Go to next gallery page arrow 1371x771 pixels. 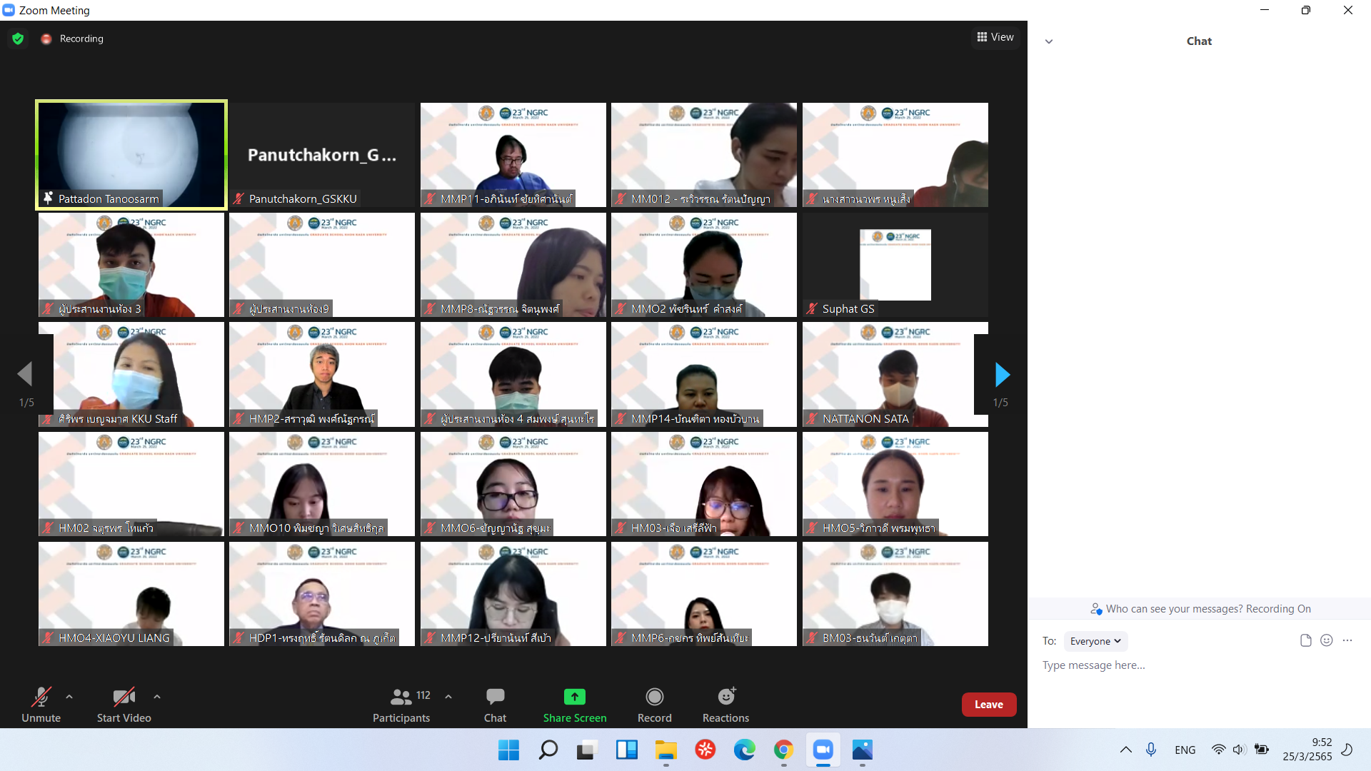tap(1002, 374)
